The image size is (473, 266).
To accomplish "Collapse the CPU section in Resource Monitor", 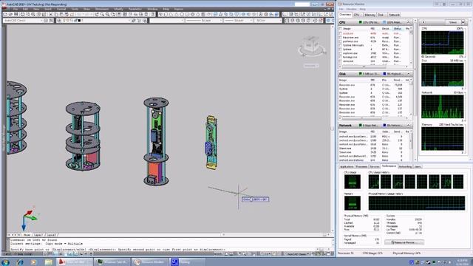I will 409,22.
